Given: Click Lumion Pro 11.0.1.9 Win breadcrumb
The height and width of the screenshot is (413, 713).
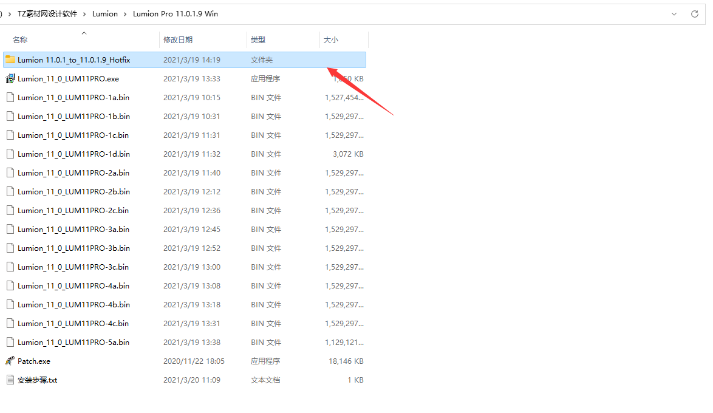Looking at the screenshot, I should (x=176, y=14).
